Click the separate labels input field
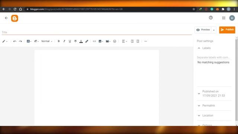 coord(214,57)
